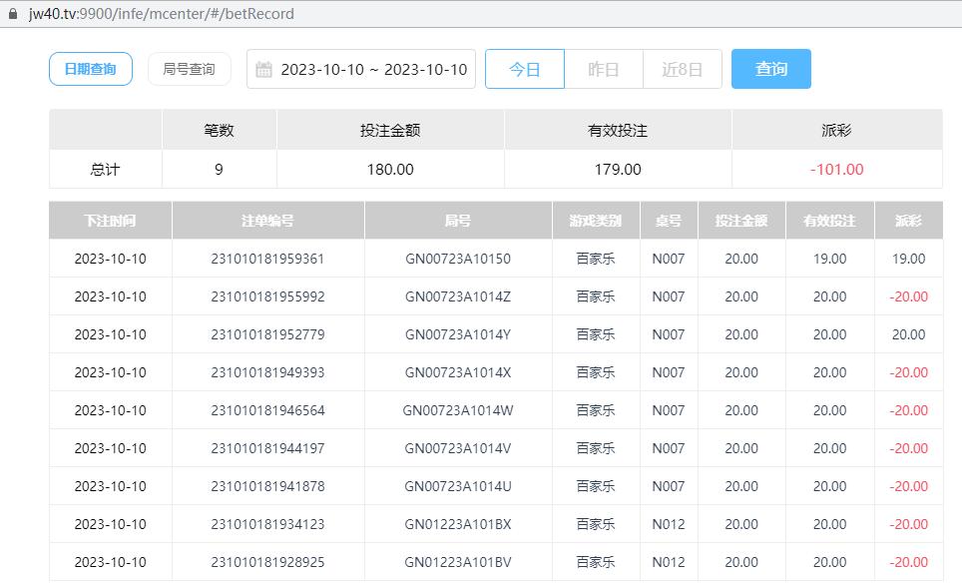Select the 今日 quick filter
The width and height of the screenshot is (962, 583).
525,69
